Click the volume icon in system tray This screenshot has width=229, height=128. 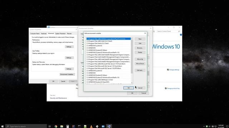(210, 127)
